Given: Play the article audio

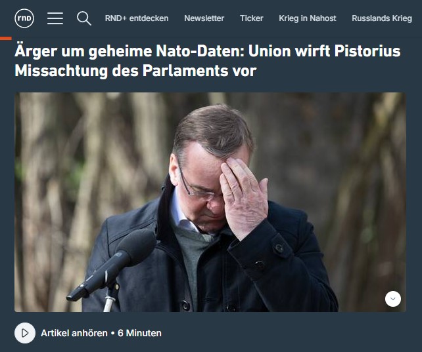Looking at the screenshot, I should (25, 333).
